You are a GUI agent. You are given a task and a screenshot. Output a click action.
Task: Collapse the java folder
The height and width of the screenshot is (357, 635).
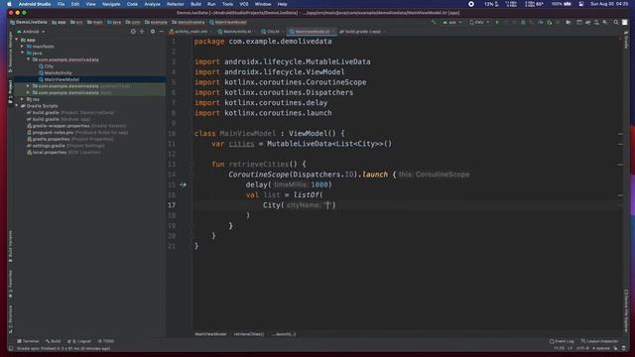tap(22, 53)
